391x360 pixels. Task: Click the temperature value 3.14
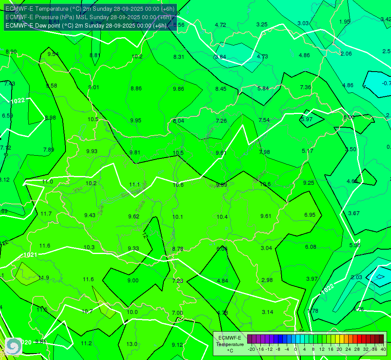[268, 312]
